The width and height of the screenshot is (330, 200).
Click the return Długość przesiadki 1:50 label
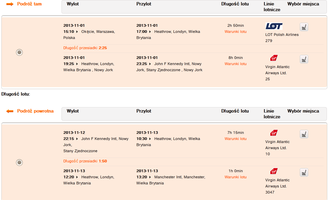tap(85, 161)
